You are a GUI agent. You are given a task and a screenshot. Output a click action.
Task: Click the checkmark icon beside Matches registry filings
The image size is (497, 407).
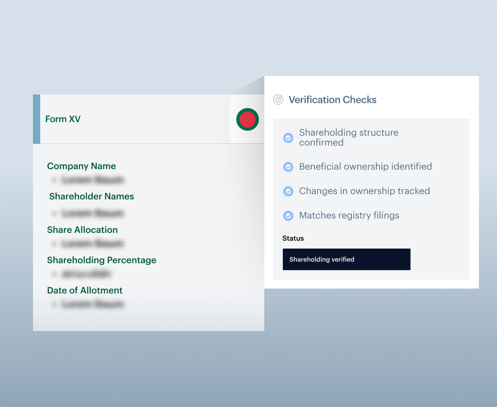(x=288, y=216)
